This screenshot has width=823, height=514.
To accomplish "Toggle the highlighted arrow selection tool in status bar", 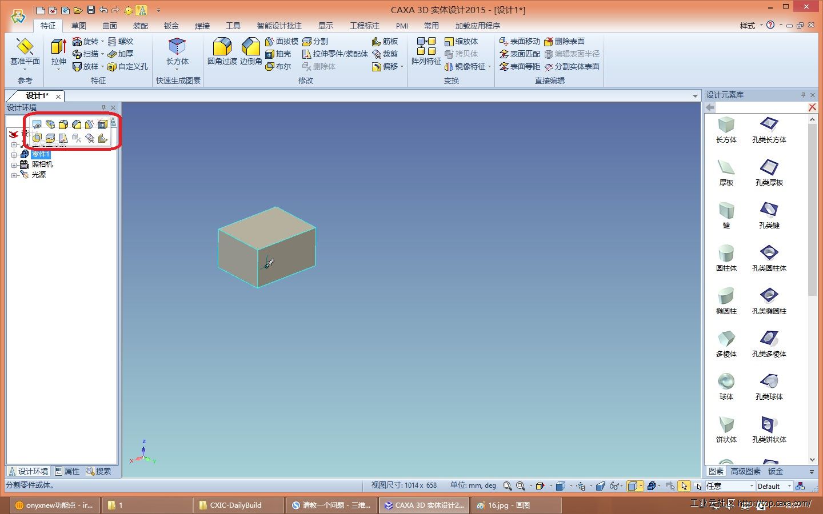I will [x=684, y=486].
